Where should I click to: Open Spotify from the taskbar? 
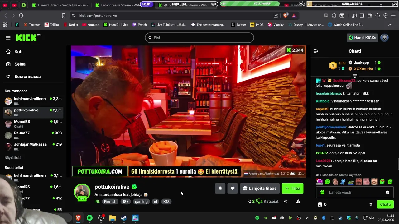pyautogui.click(x=89, y=218)
